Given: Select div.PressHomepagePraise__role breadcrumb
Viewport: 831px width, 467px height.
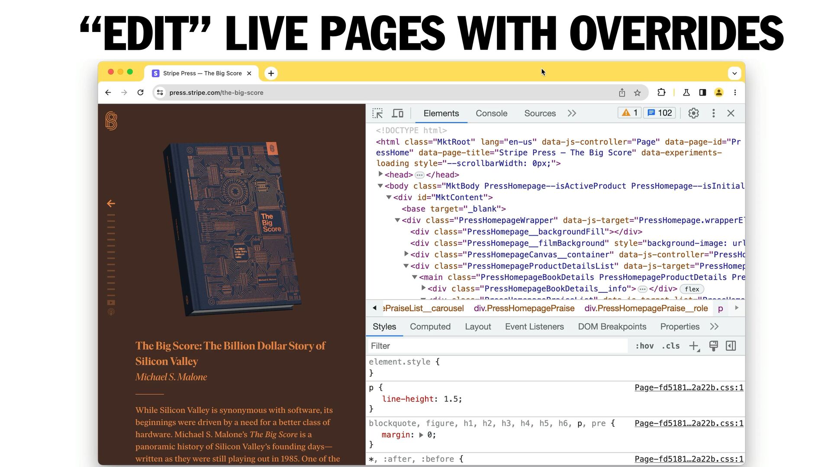Looking at the screenshot, I should pos(646,308).
